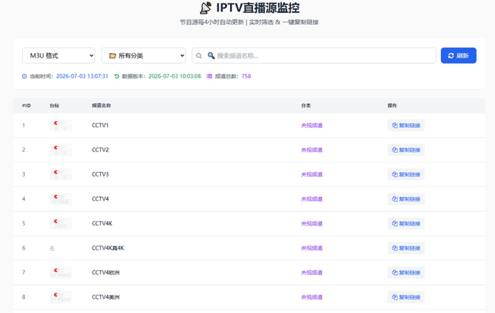Copy link for CCTV4欧洲
This screenshot has height=313, width=495.
(406, 273)
